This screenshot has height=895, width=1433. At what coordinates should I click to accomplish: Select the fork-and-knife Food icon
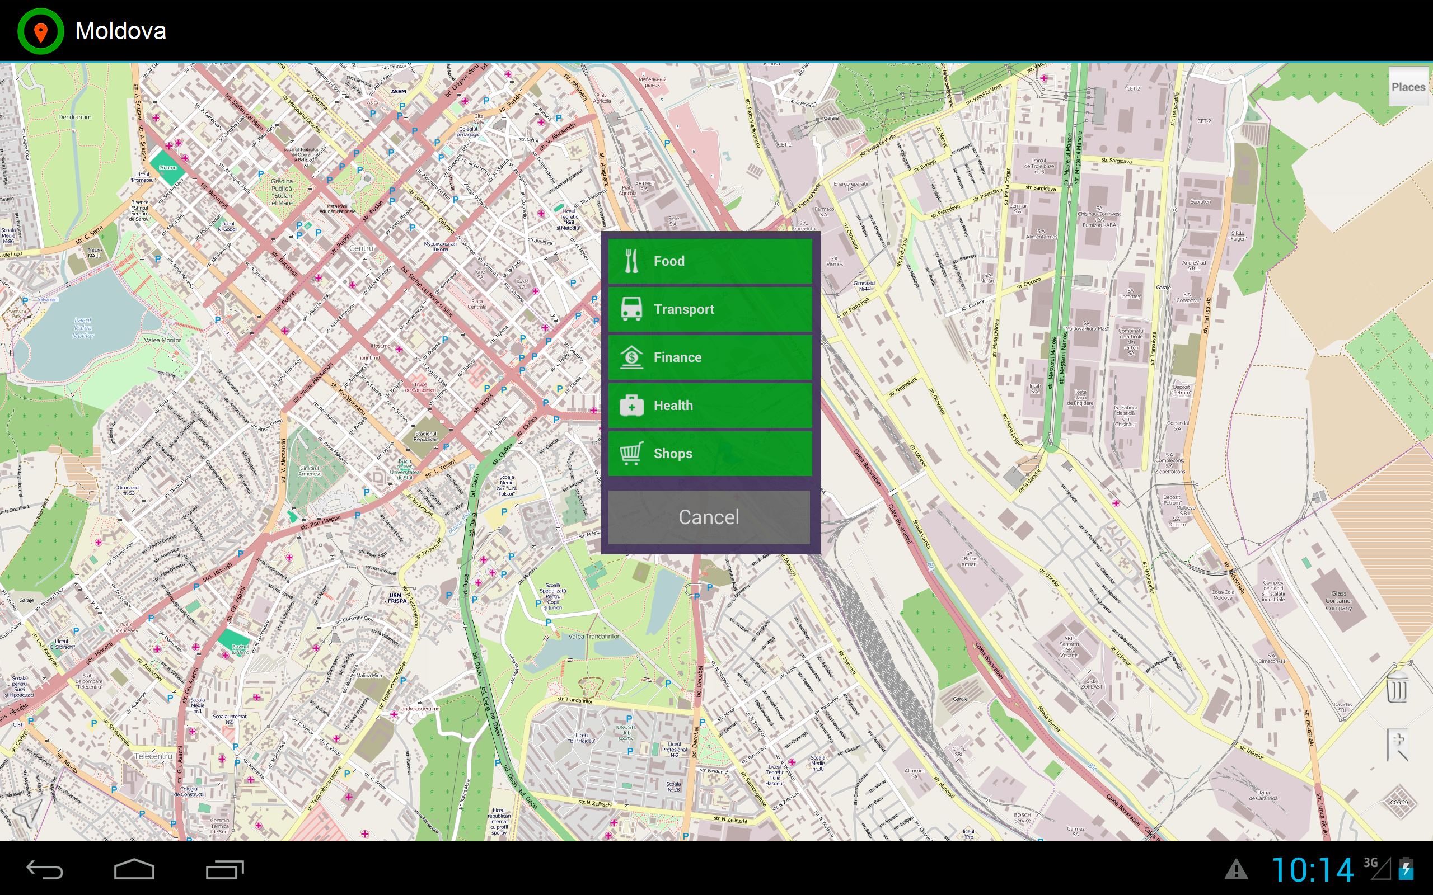pyautogui.click(x=631, y=261)
